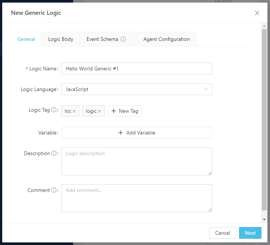Screen dimensions: 270x245
Task: Remove the 'logic' tag with its x
Action: [x=100, y=111]
